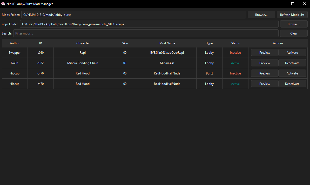Click the NIKKE mod manager title bar icon
Viewport: 310px width, 185px height.
click(4, 4)
